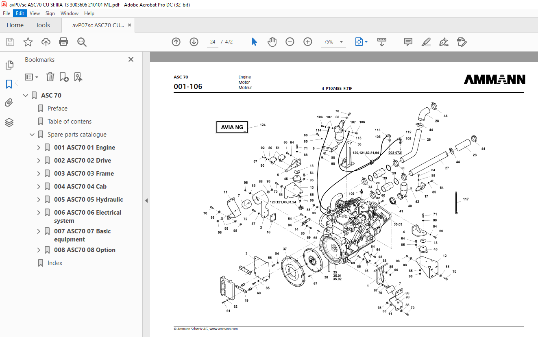Expand the 005 ASC70 05 Hydraulic bookmark
The height and width of the screenshot is (337, 538).
39,200
